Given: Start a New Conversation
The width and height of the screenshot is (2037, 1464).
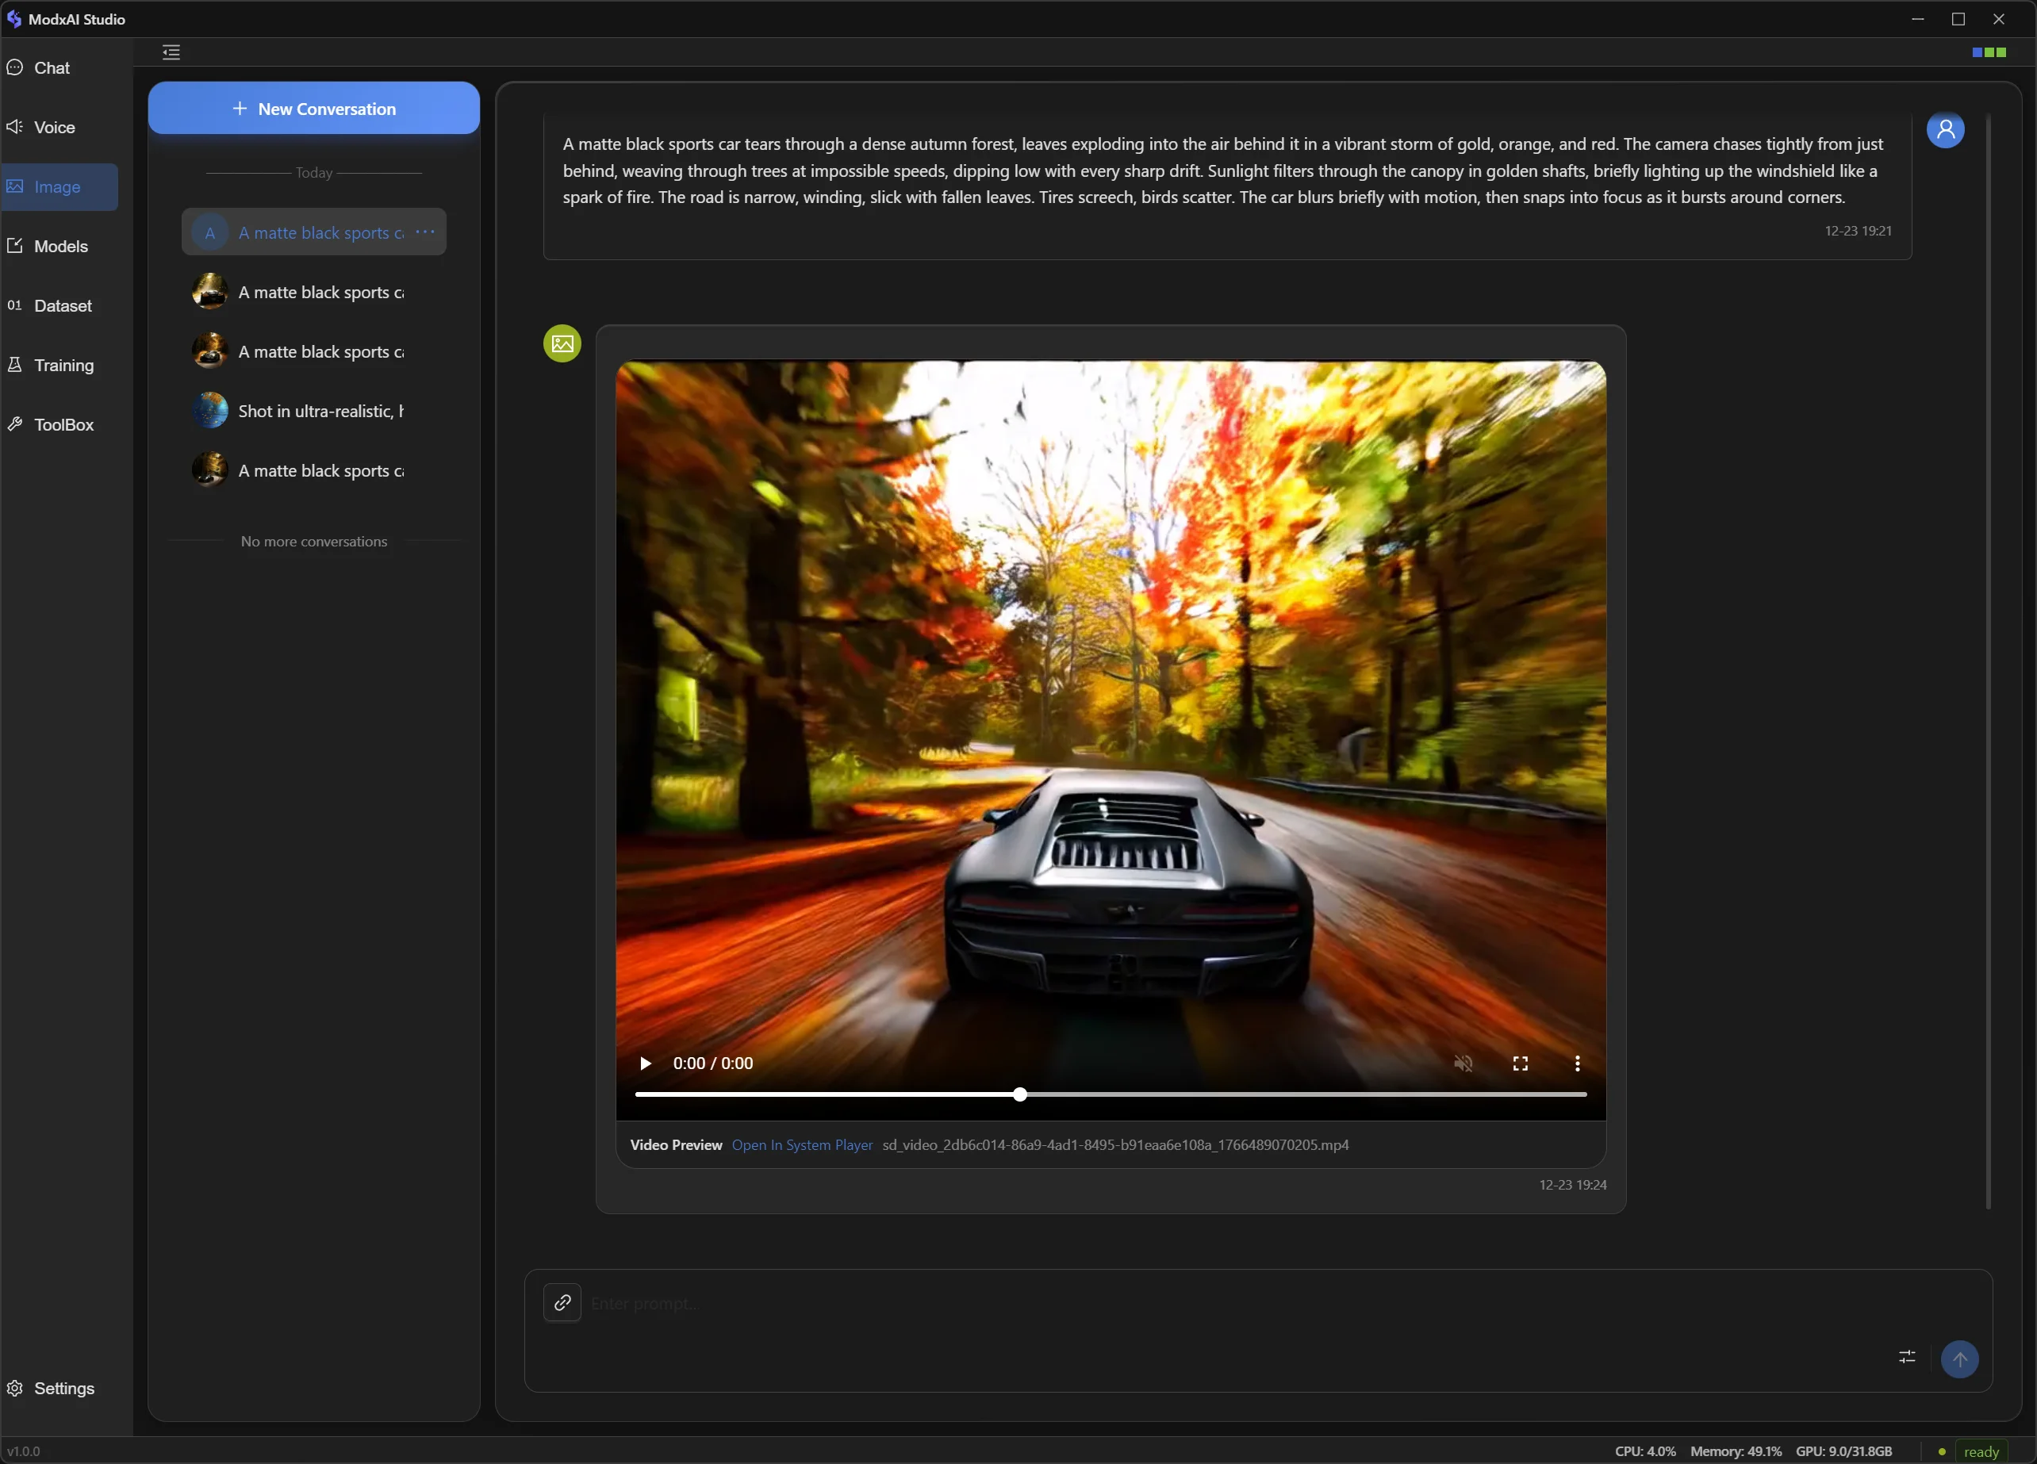Looking at the screenshot, I should click(x=313, y=109).
